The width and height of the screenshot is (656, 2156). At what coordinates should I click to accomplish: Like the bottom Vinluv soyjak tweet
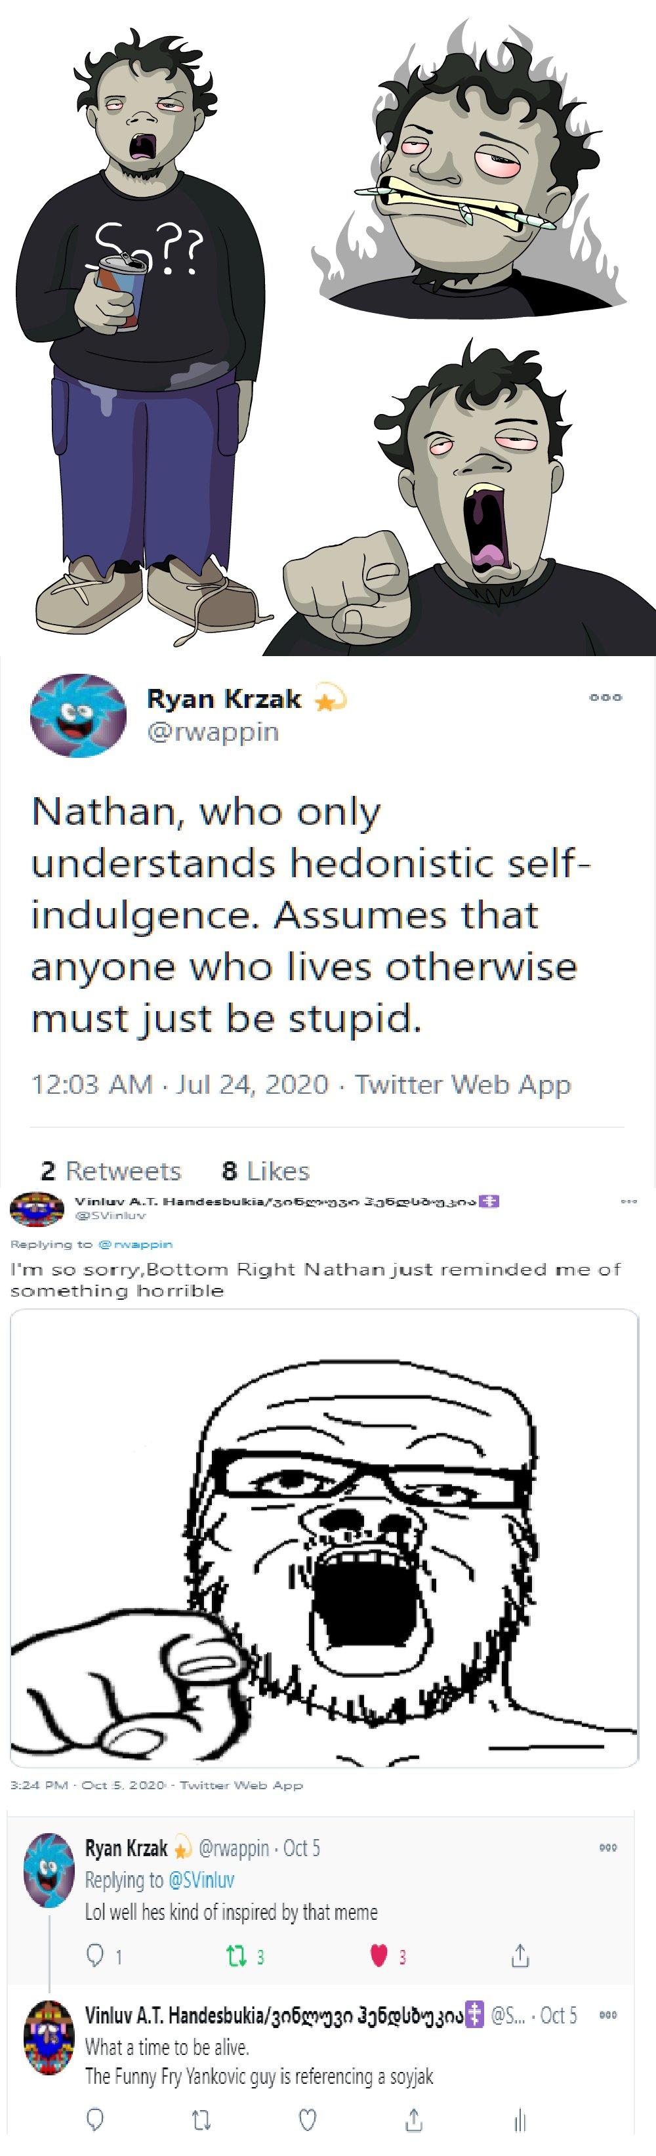click(308, 2119)
